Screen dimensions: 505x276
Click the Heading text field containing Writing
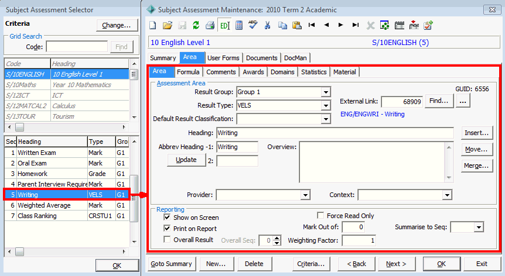click(x=335, y=133)
